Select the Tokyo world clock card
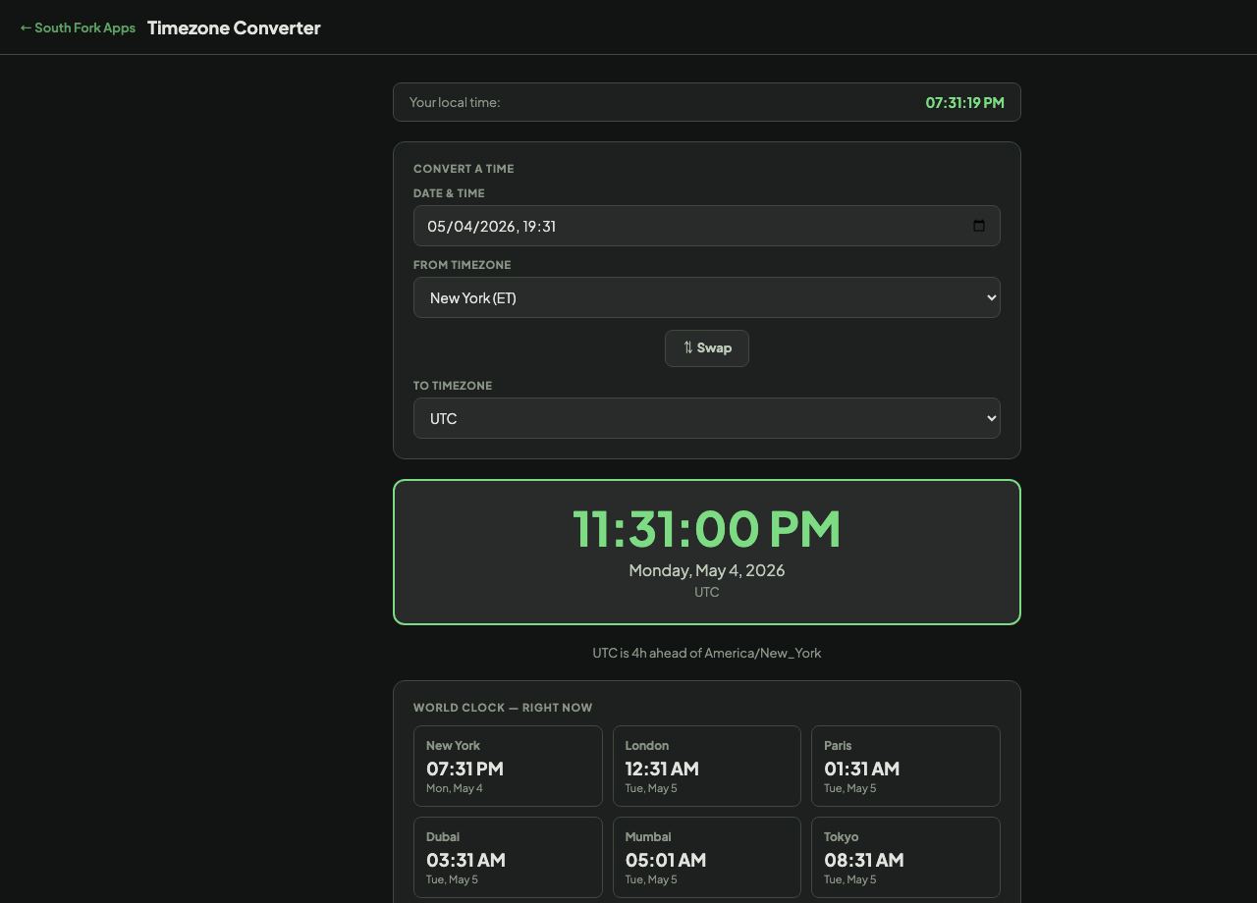1257x903 pixels. click(905, 857)
